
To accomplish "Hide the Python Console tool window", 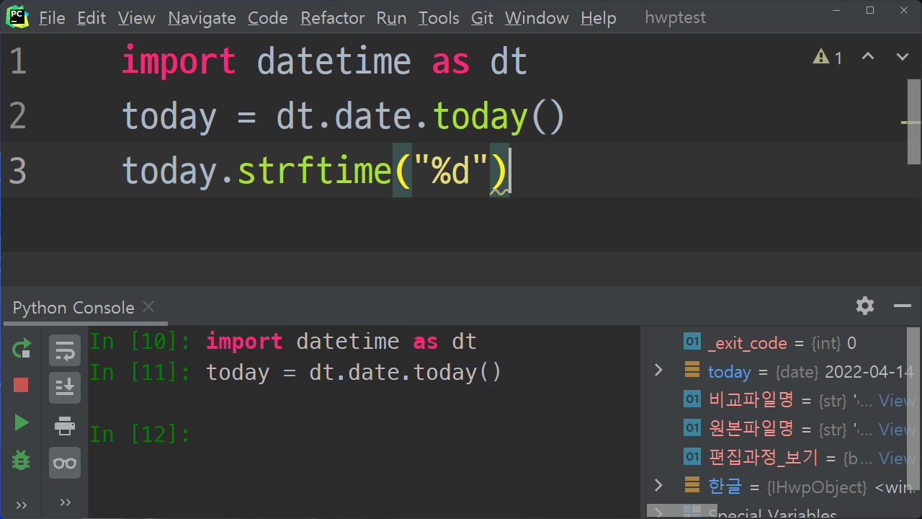I will pos(903,306).
